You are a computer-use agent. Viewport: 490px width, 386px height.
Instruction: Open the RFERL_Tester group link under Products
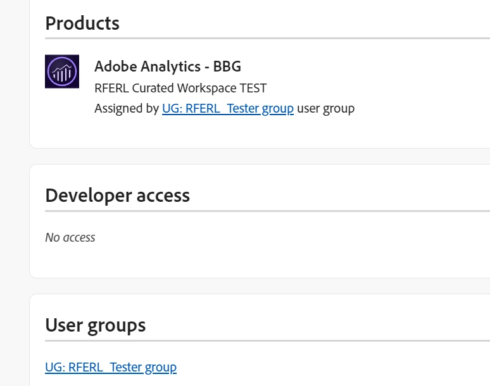pyautogui.click(x=227, y=108)
